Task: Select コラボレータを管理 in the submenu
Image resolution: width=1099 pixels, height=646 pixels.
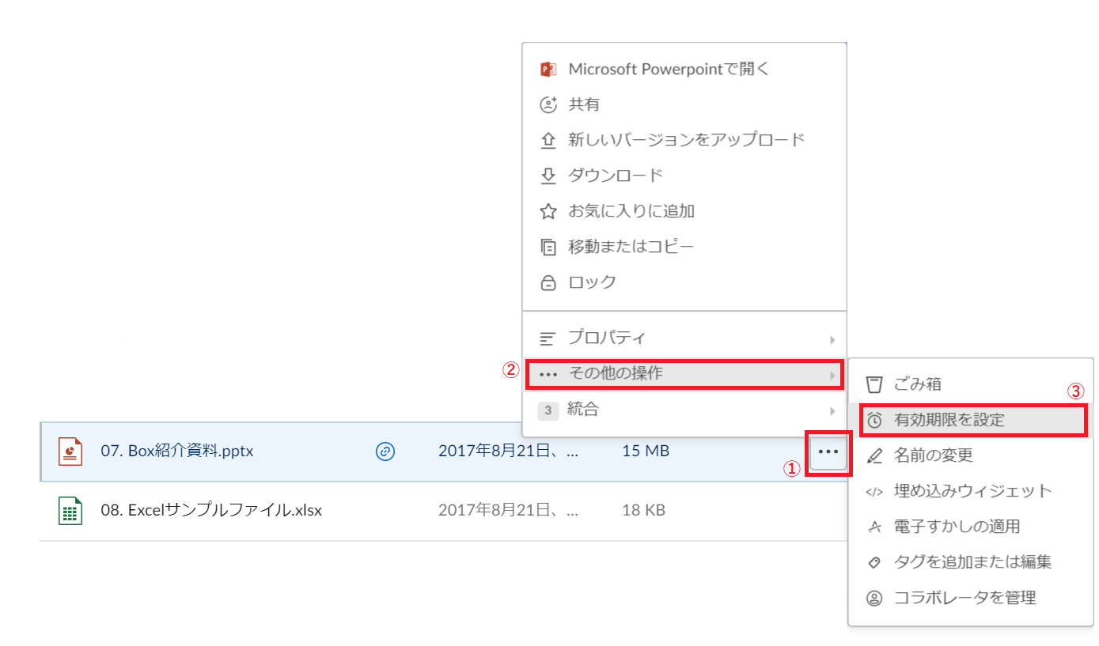Action: (x=964, y=598)
